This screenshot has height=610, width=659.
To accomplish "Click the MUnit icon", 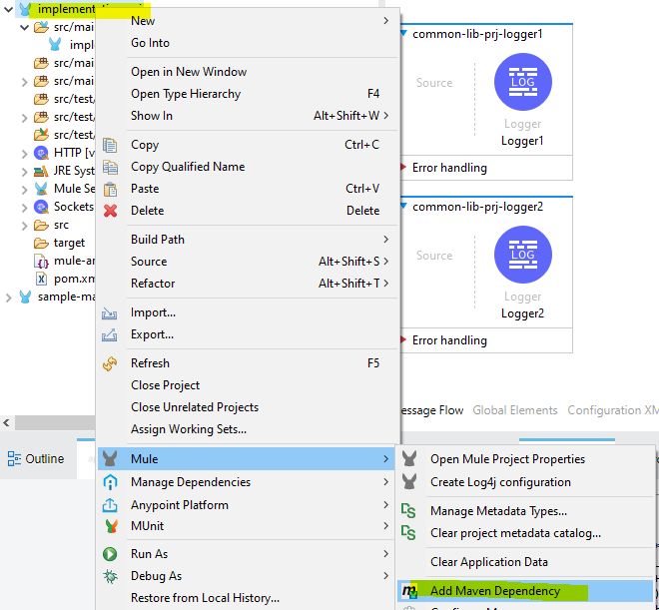I will pos(111,526).
